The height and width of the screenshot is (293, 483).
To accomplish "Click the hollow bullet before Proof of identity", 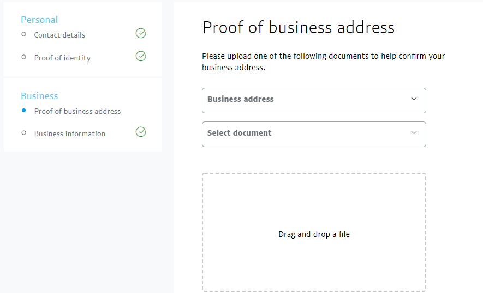I will (23, 57).
